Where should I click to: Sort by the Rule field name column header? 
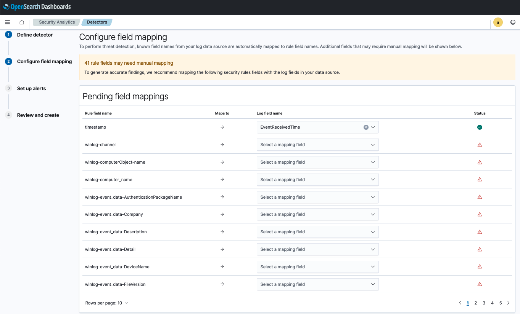coord(98,113)
